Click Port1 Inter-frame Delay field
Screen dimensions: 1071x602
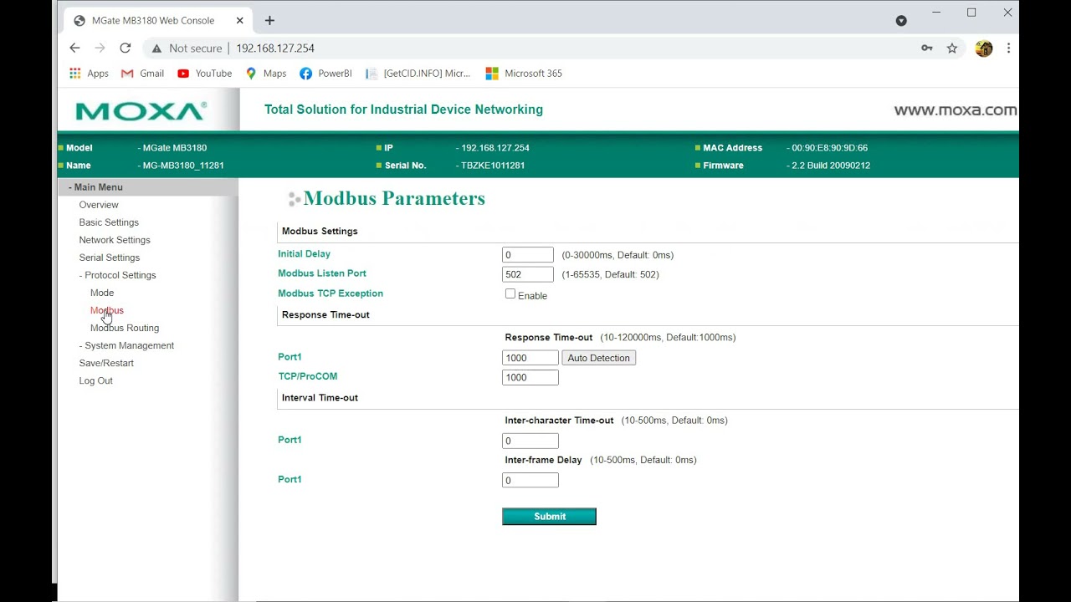pyautogui.click(x=530, y=480)
